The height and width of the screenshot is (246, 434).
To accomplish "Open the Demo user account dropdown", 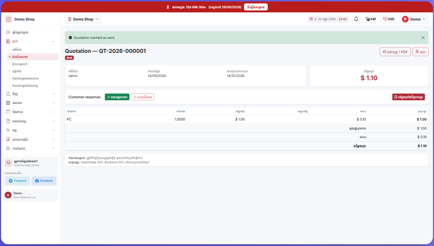I will pos(414,19).
